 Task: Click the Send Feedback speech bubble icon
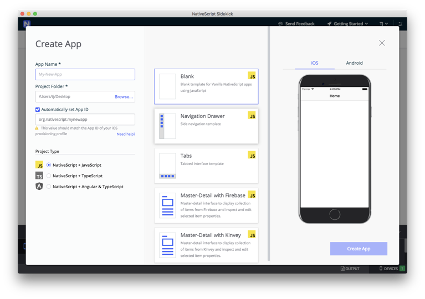click(x=280, y=24)
